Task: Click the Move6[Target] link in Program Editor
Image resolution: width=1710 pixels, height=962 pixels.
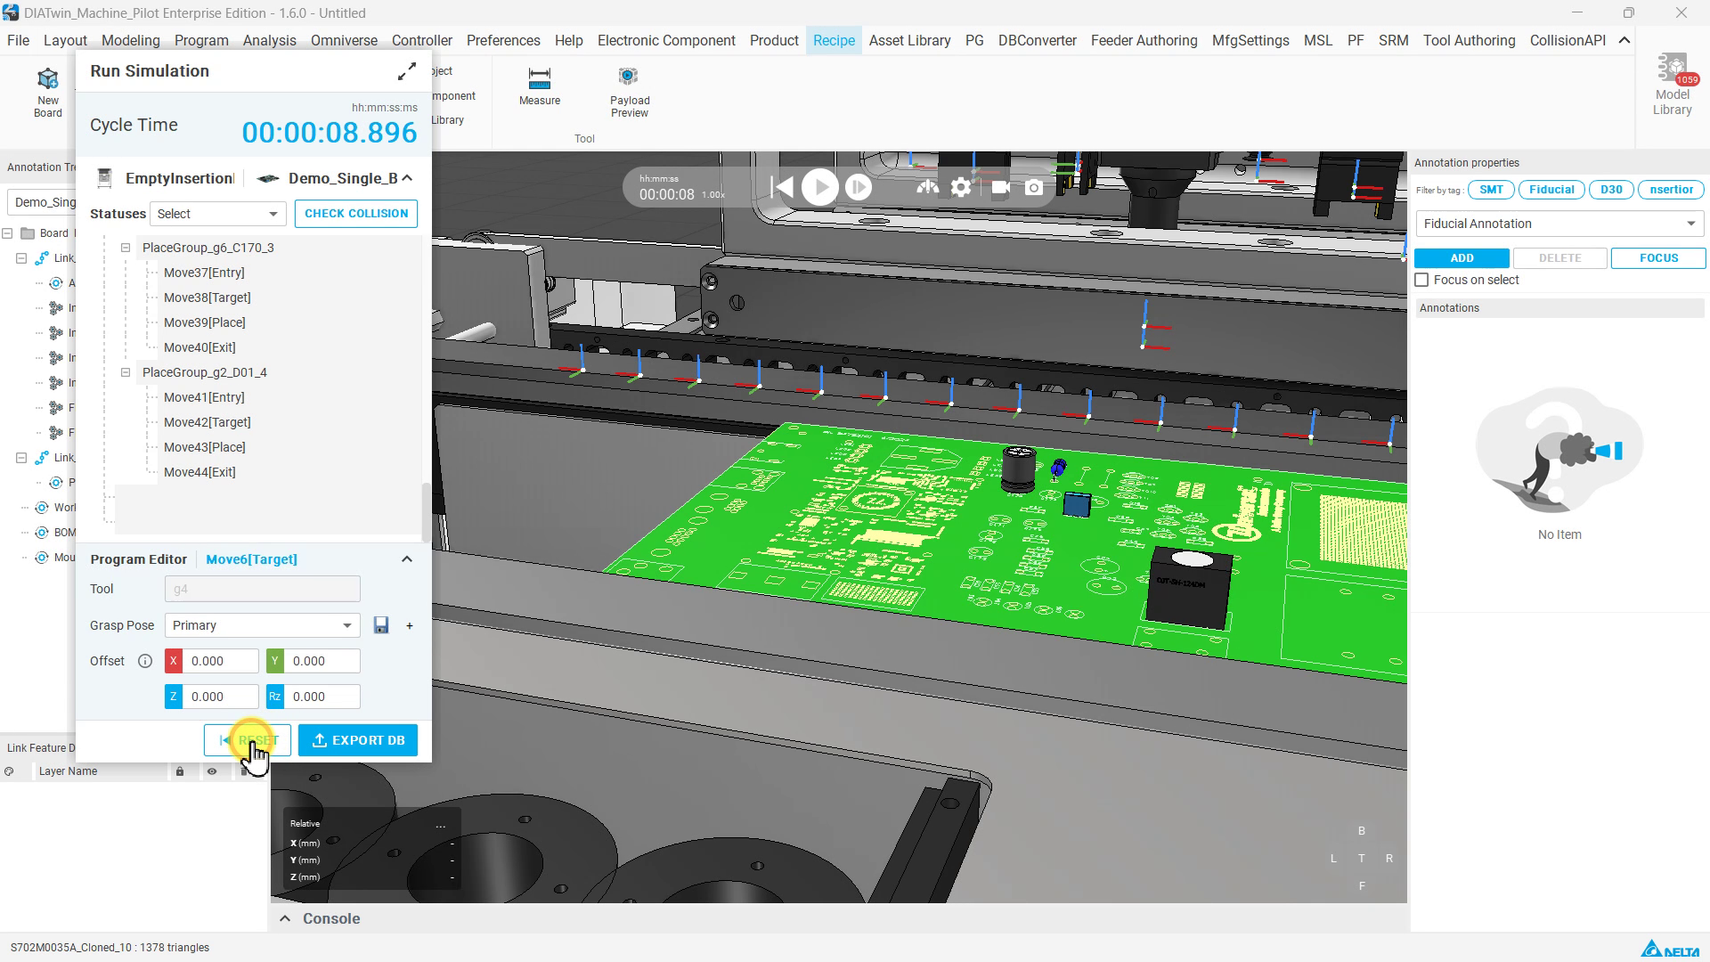Action: 251,559
